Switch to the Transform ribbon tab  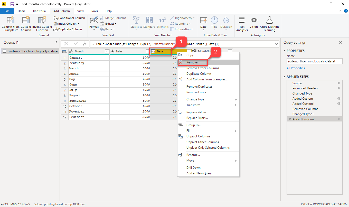click(x=39, y=11)
